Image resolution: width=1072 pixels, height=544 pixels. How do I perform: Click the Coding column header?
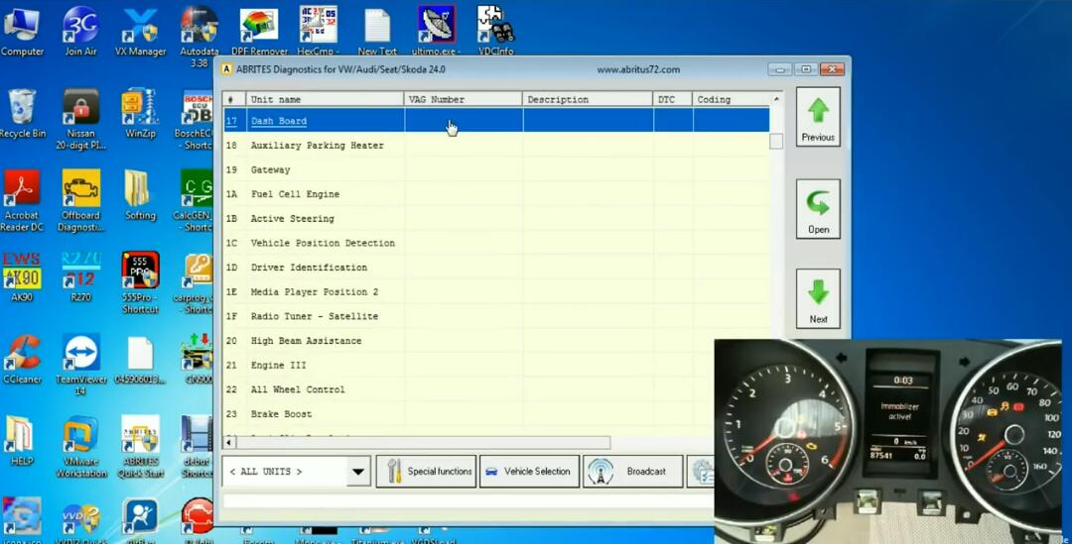click(x=731, y=100)
